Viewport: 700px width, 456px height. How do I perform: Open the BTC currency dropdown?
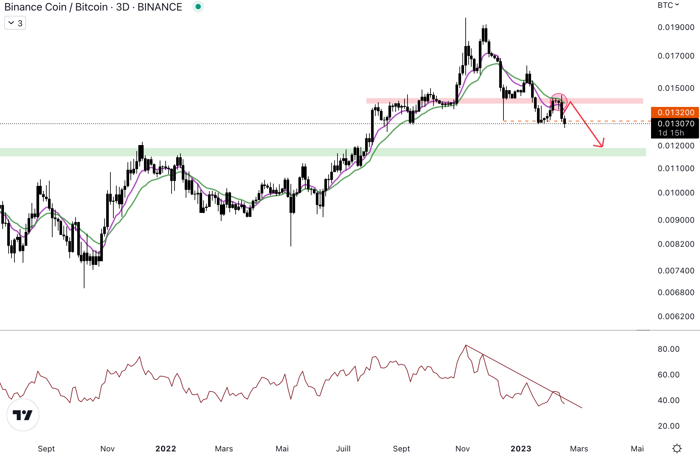pos(668,5)
